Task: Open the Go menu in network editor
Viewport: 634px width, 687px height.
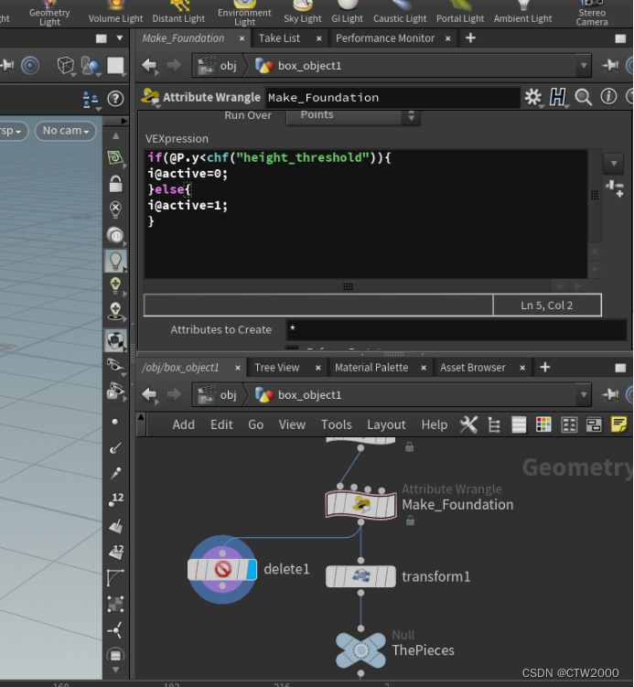Action: (x=255, y=424)
